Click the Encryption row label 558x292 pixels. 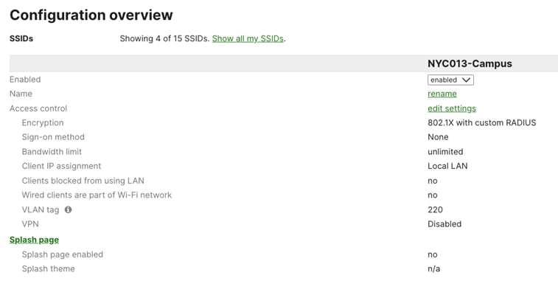click(43, 123)
